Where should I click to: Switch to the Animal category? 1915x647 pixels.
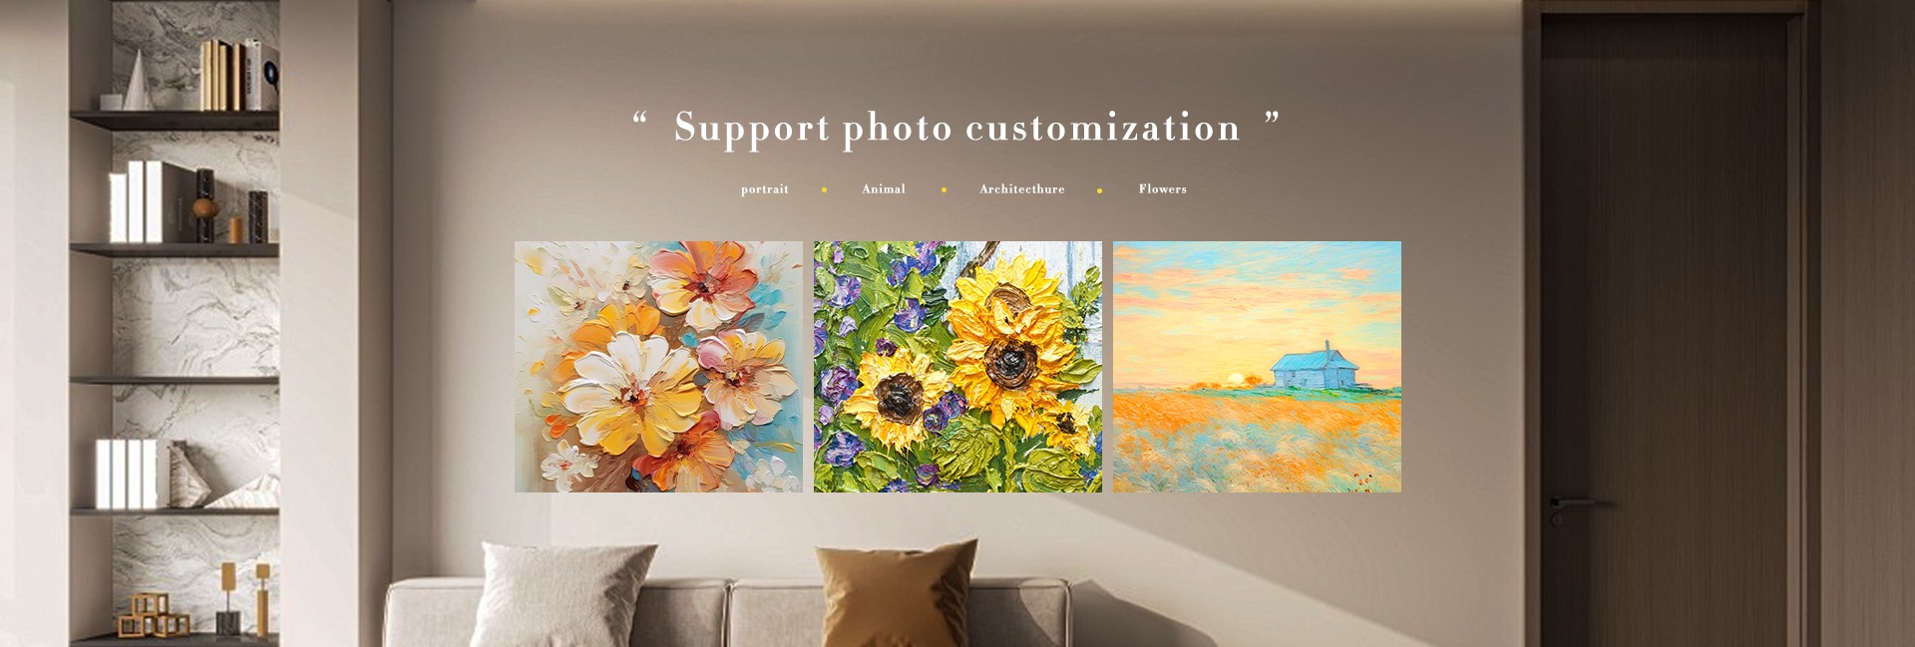pos(884,188)
